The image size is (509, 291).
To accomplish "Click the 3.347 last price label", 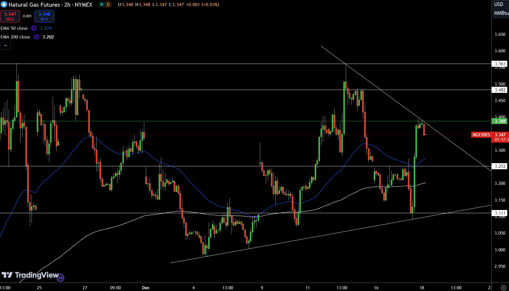I will pos(500,135).
